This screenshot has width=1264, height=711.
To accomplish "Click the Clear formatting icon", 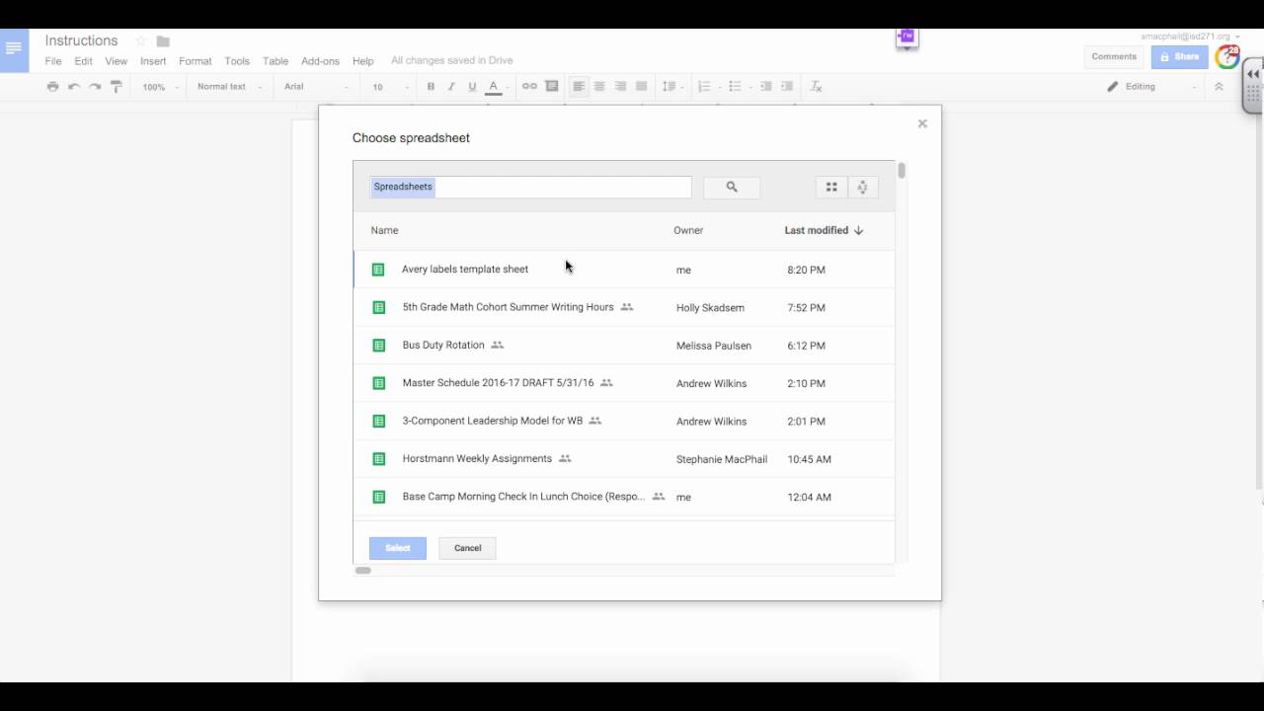I will point(816,87).
